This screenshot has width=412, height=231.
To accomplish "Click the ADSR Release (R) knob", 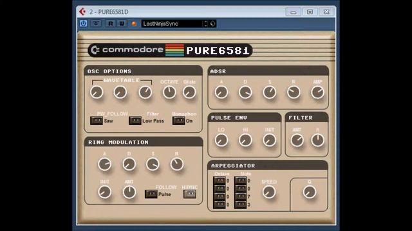I will tap(294, 92).
